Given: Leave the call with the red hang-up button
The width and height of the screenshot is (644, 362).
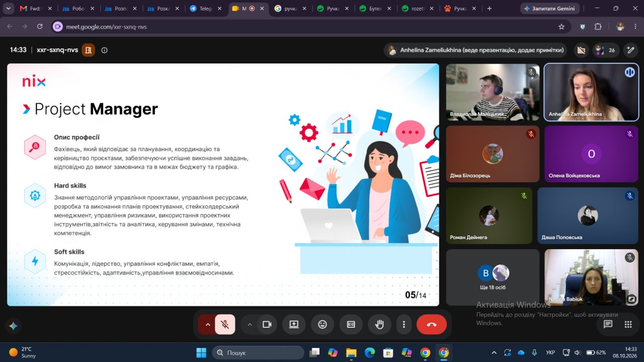Looking at the screenshot, I should pyautogui.click(x=432, y=325).
